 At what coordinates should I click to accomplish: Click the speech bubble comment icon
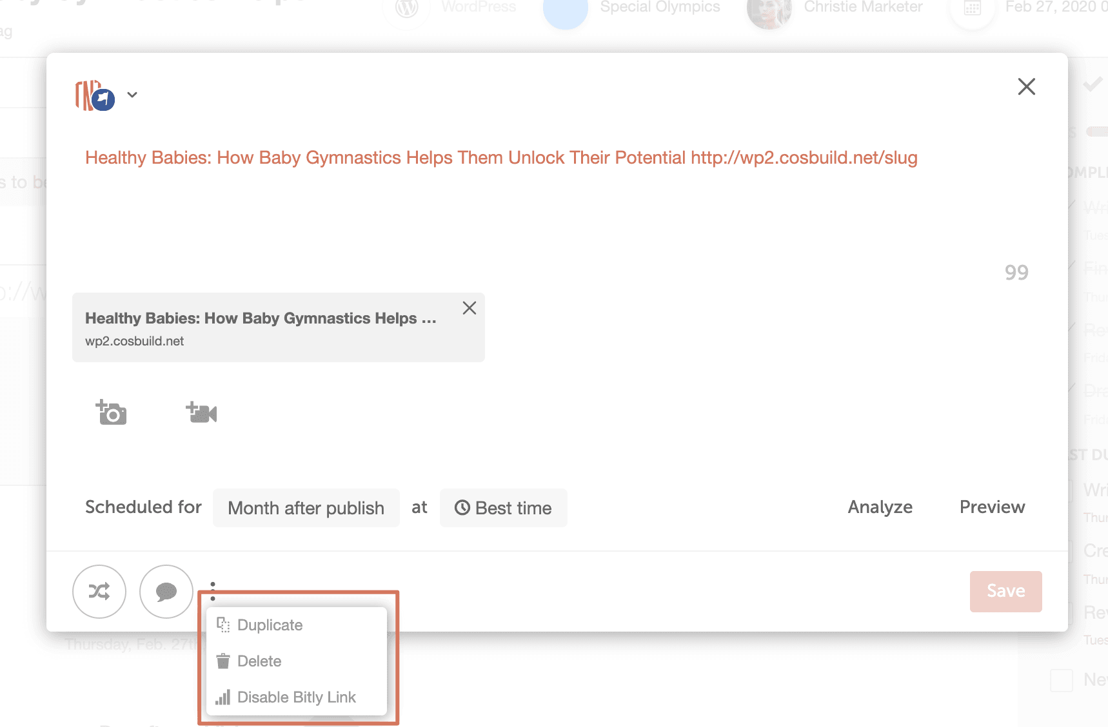click(166, 592)
